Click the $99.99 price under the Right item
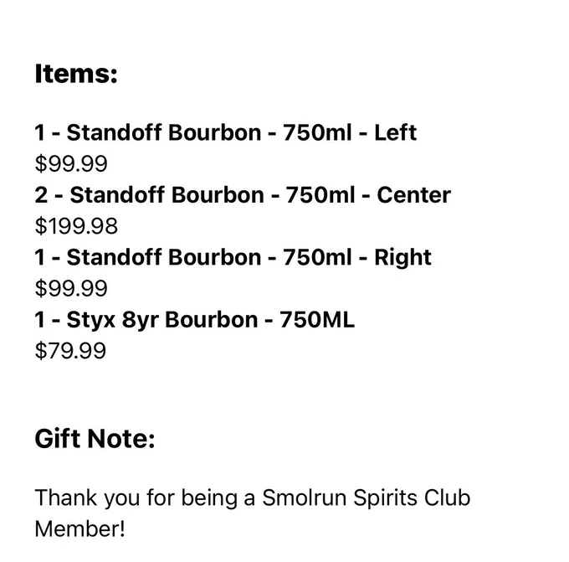Image resolution: width=569 pixels, height=562 pixels. click(x=71, y=288)
